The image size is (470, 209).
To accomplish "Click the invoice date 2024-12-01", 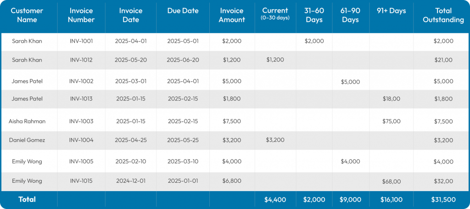I will pos(131,181).
